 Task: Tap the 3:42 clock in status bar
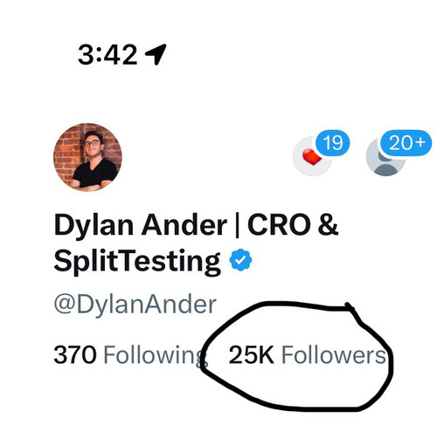click(x=108, y=55)
